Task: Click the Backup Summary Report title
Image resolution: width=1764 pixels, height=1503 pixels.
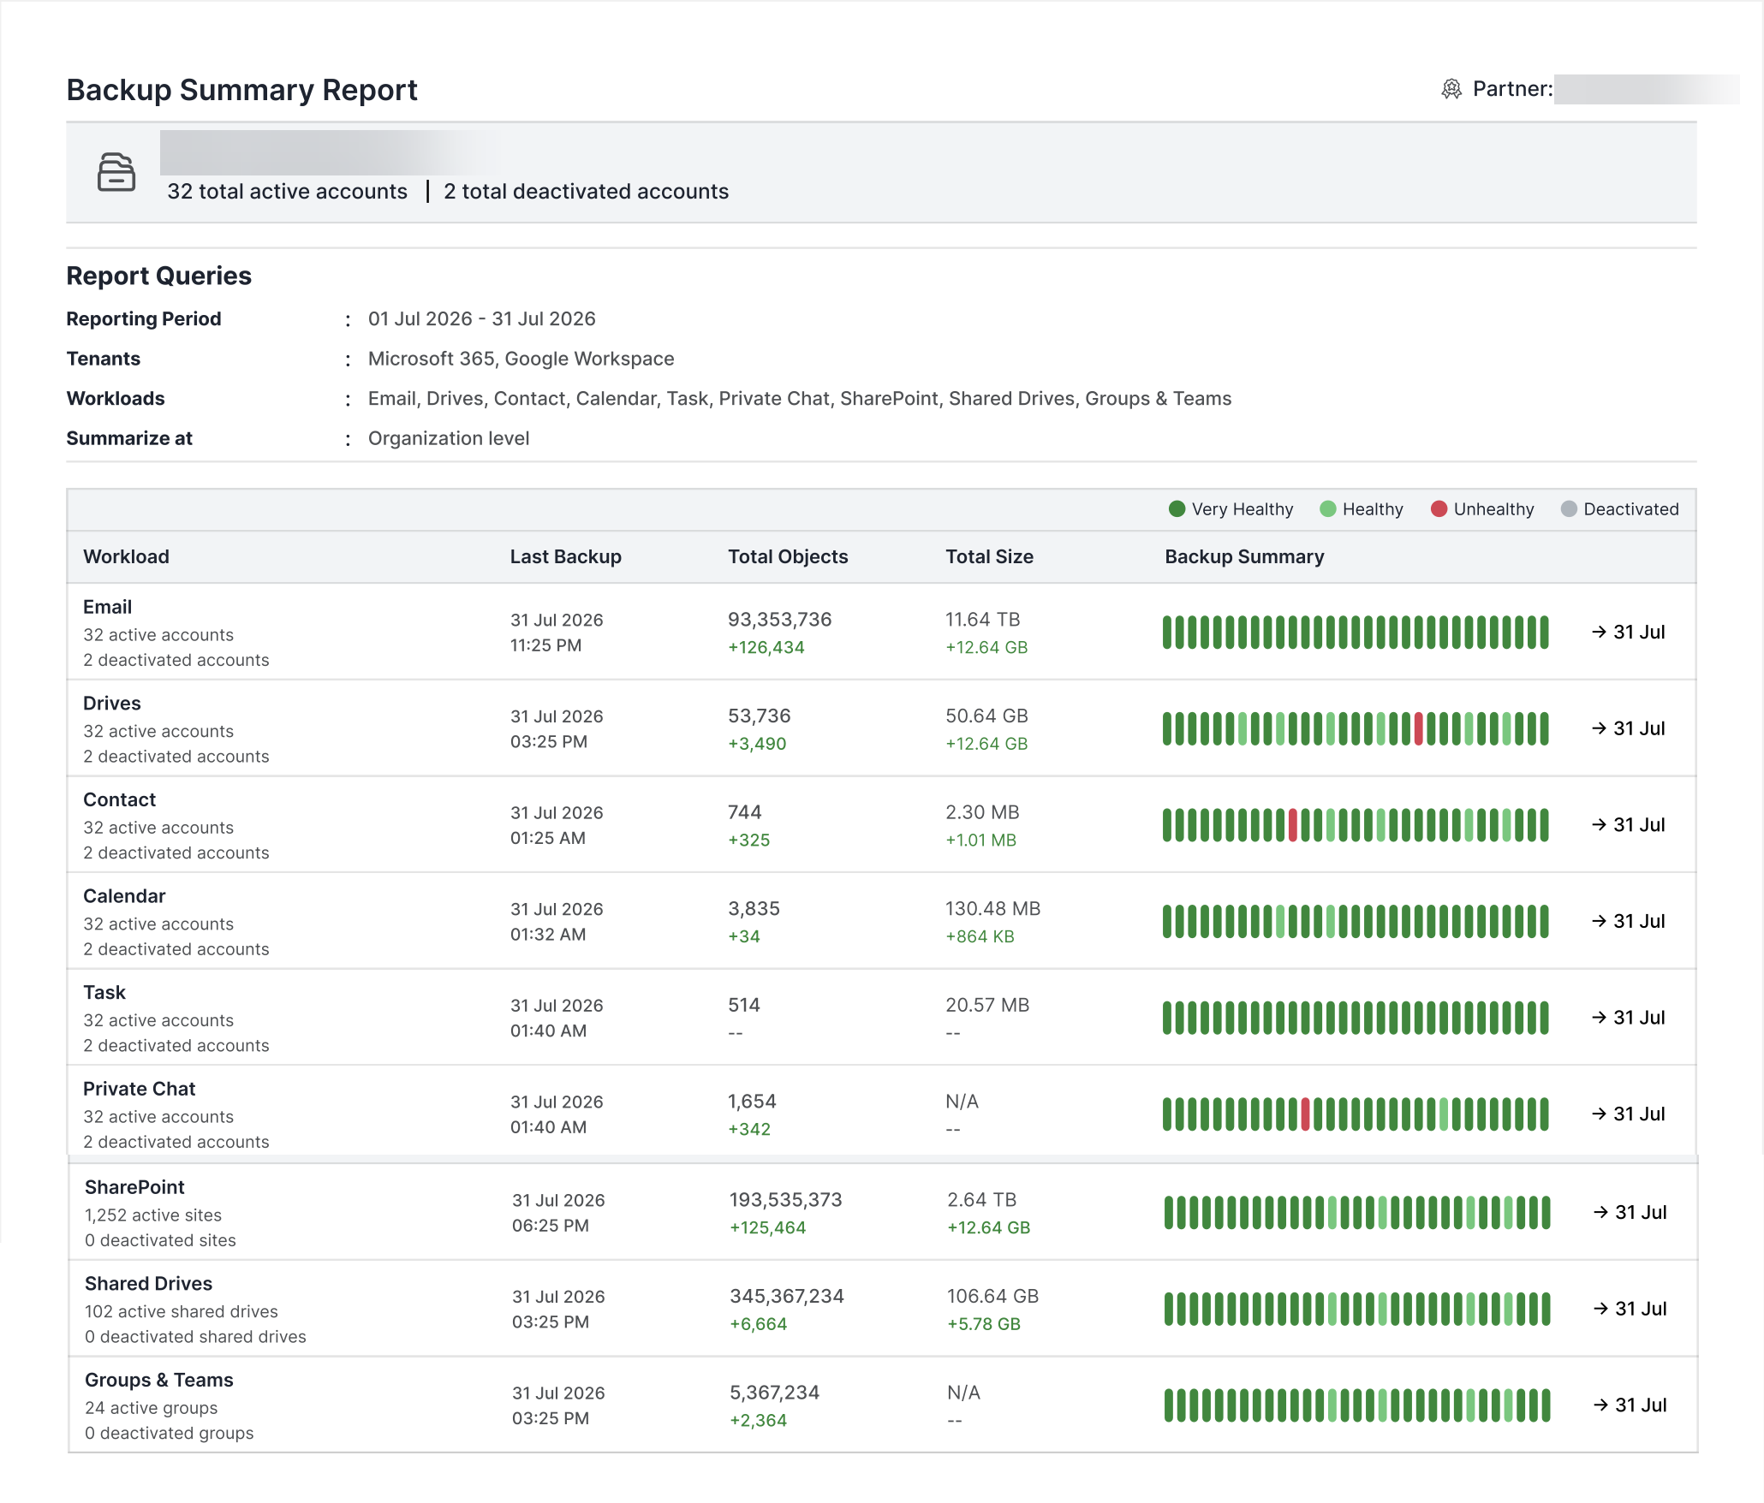Action: [x=241, y=90]
